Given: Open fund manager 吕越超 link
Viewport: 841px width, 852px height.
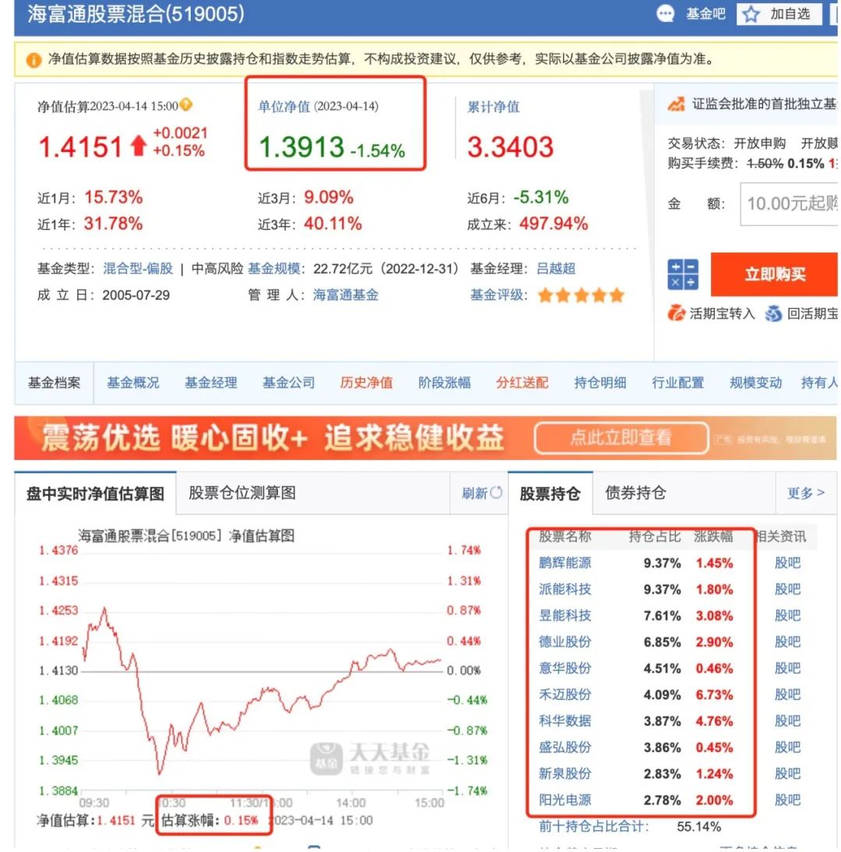Looking at the screenshot, I should [556, 268].
